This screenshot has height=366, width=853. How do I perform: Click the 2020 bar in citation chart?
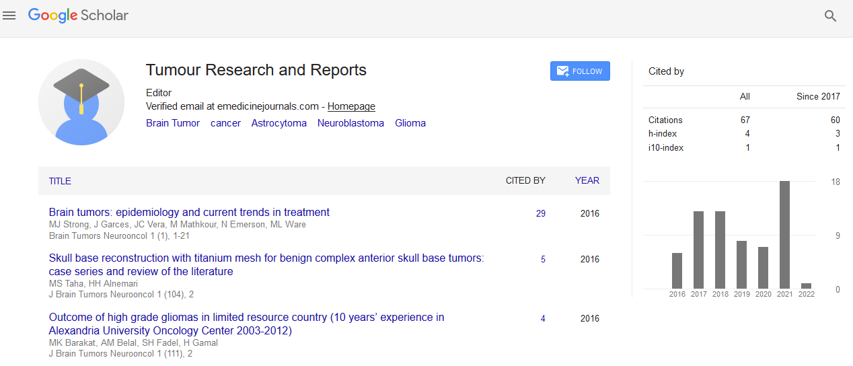(x=763, y=268)
